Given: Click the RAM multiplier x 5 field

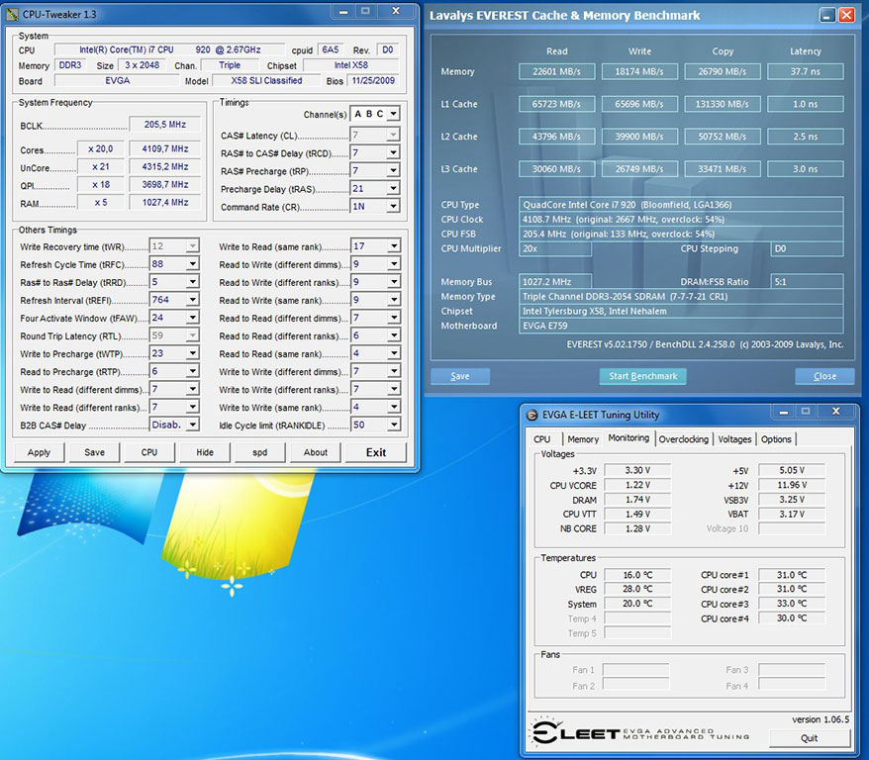Looking at the screenshot, I should point(100,203).
